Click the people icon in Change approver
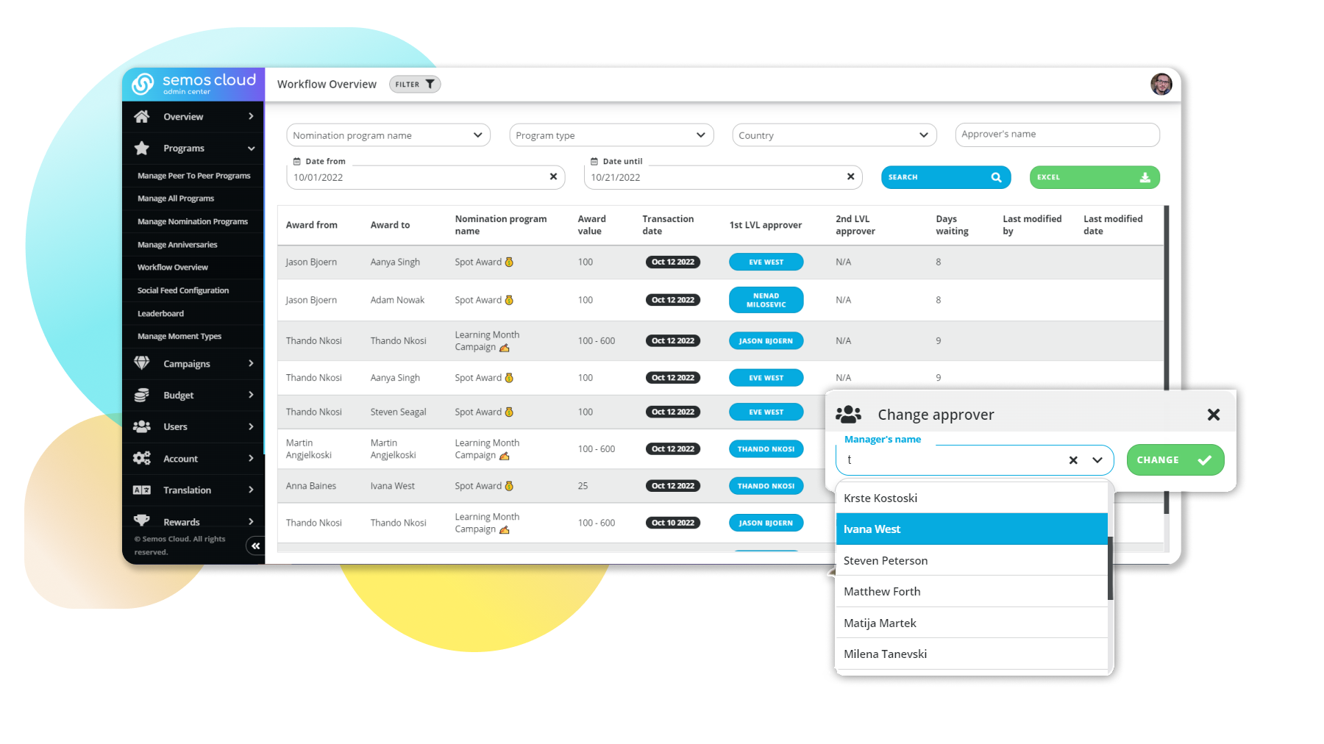This screenshot has height=744, width=1324. point(848,415)
